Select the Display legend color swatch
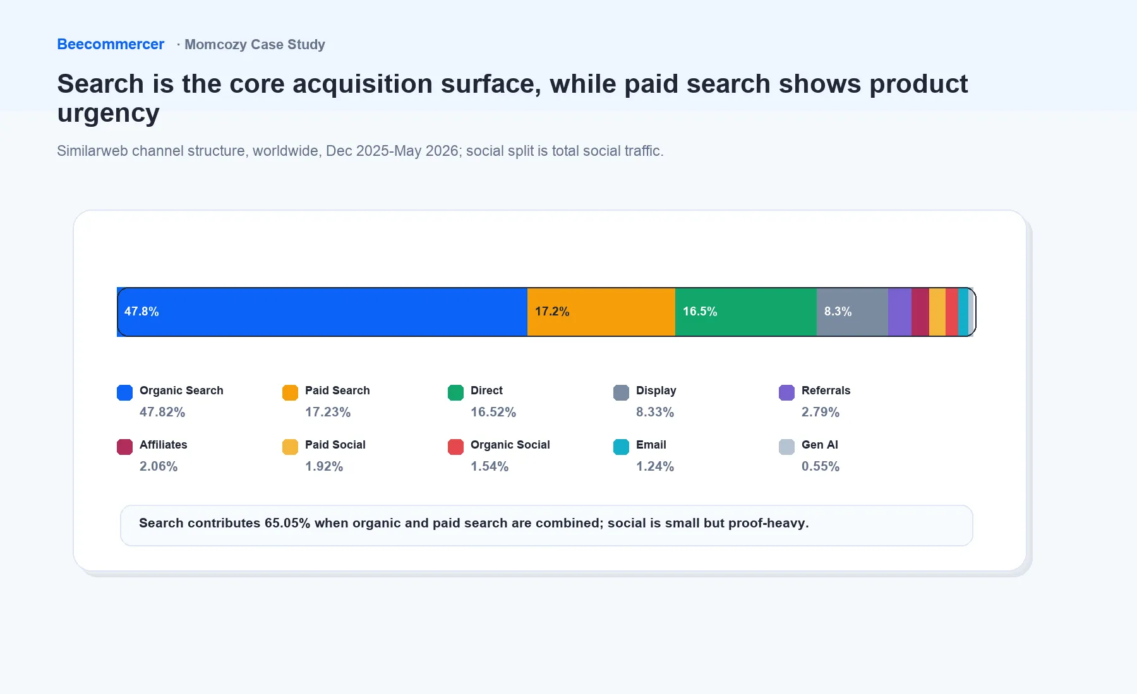The image size is (1137, 694). [x=622, y=392]
